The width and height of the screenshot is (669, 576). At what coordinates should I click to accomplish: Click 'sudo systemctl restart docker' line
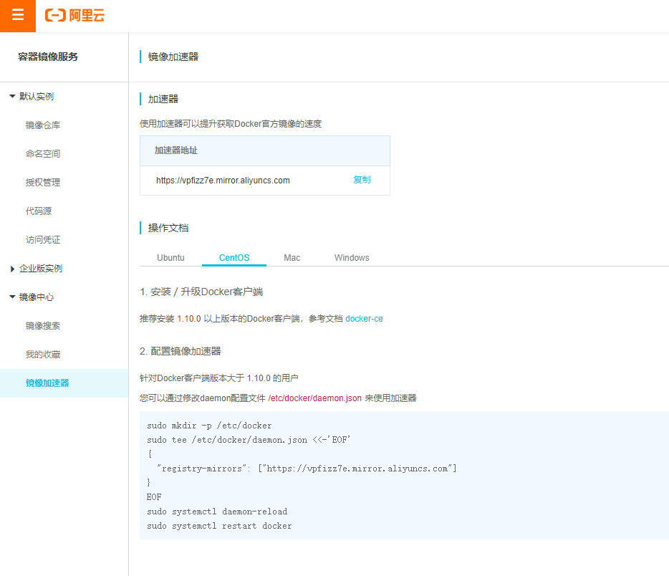(219, 526)
